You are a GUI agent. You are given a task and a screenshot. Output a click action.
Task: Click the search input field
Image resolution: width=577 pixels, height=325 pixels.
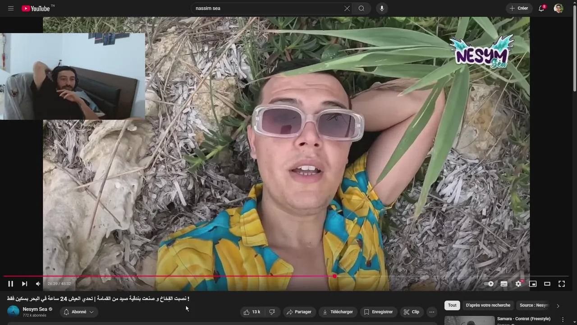pyautogui.click(x=268, y=8)
